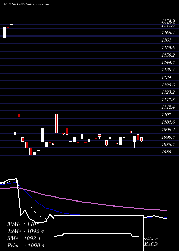This screenshot has height=251, width=179.
Task: Click the 1123.2 price axis label
Action: [168, 92]
